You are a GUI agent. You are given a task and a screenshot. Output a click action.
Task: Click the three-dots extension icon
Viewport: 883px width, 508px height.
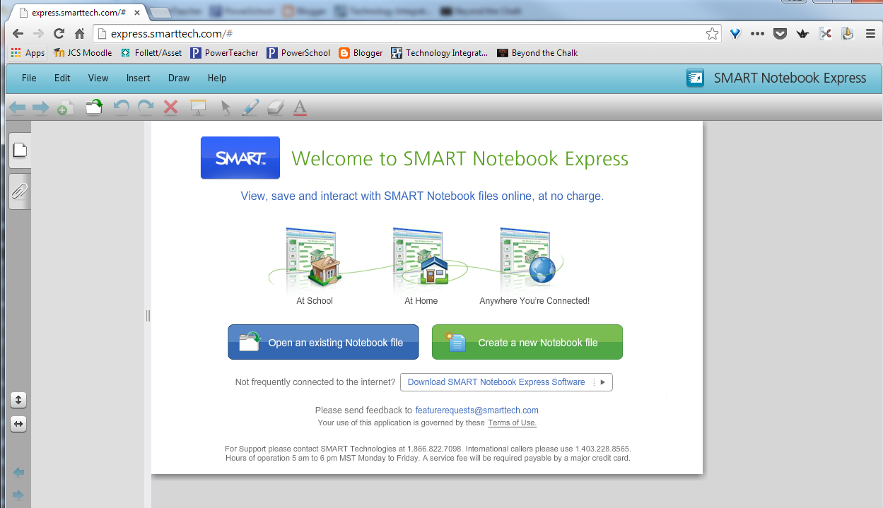(x=757, y=33)
